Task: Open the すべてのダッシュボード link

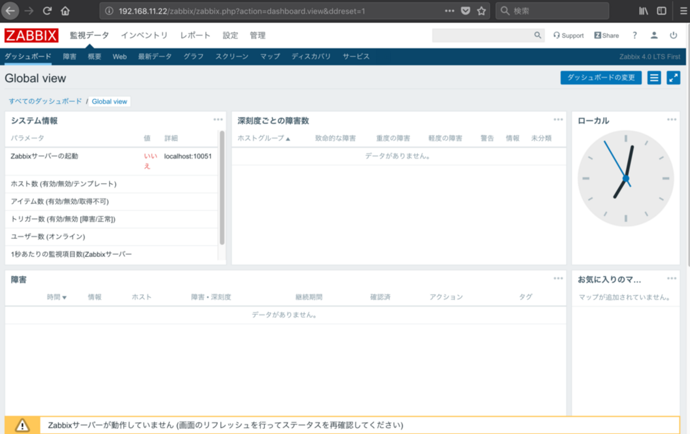Action: [x=45, y=101]
